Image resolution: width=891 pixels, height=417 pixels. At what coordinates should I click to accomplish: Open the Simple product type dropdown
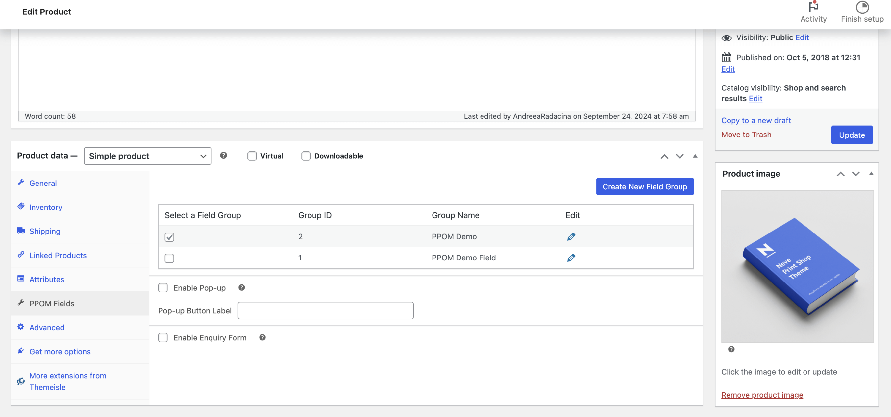coord(147,156)
